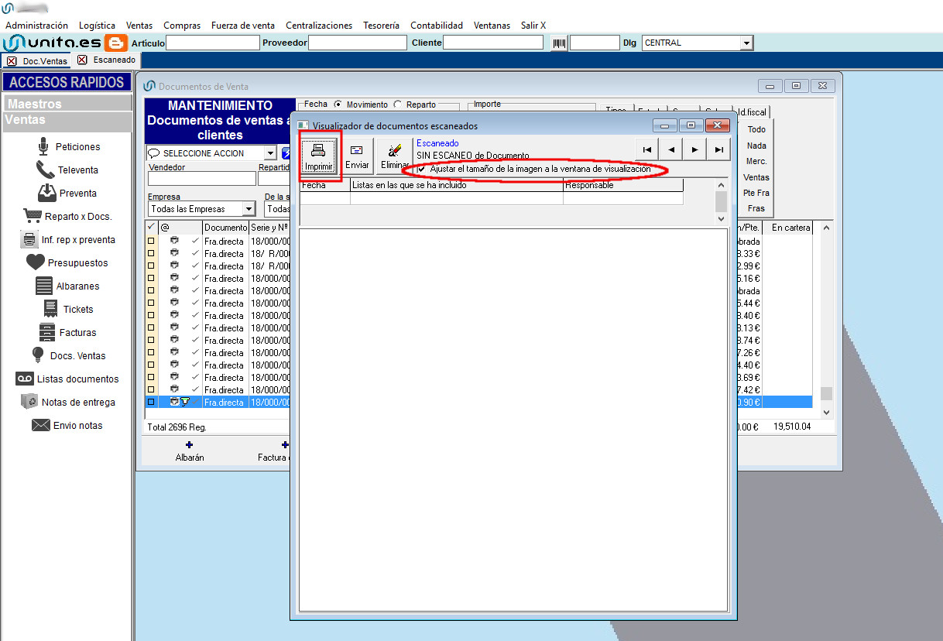
Task: Select the Movimiento date radio button
Action: click(338, 105)
